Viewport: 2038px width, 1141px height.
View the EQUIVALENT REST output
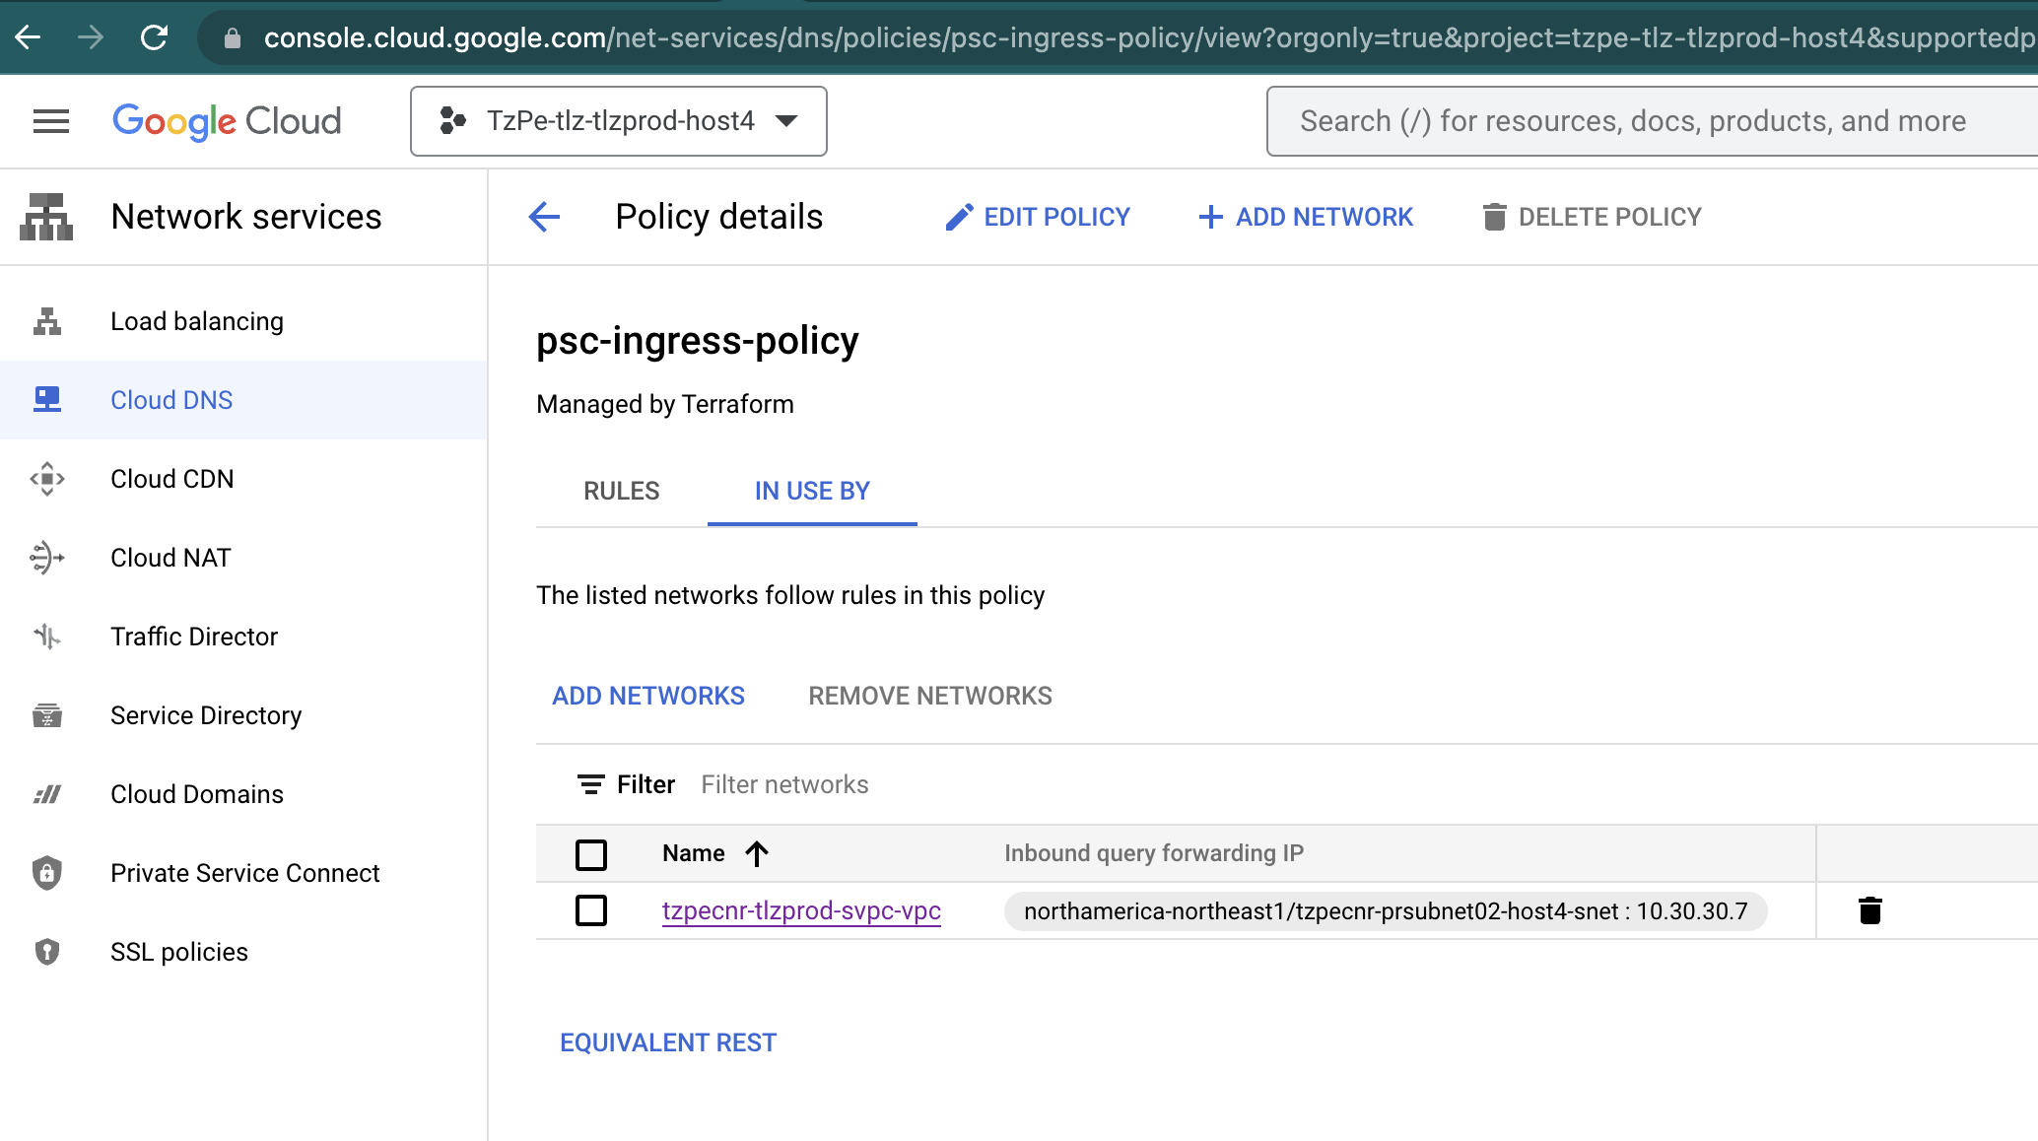click(668, 1041)
